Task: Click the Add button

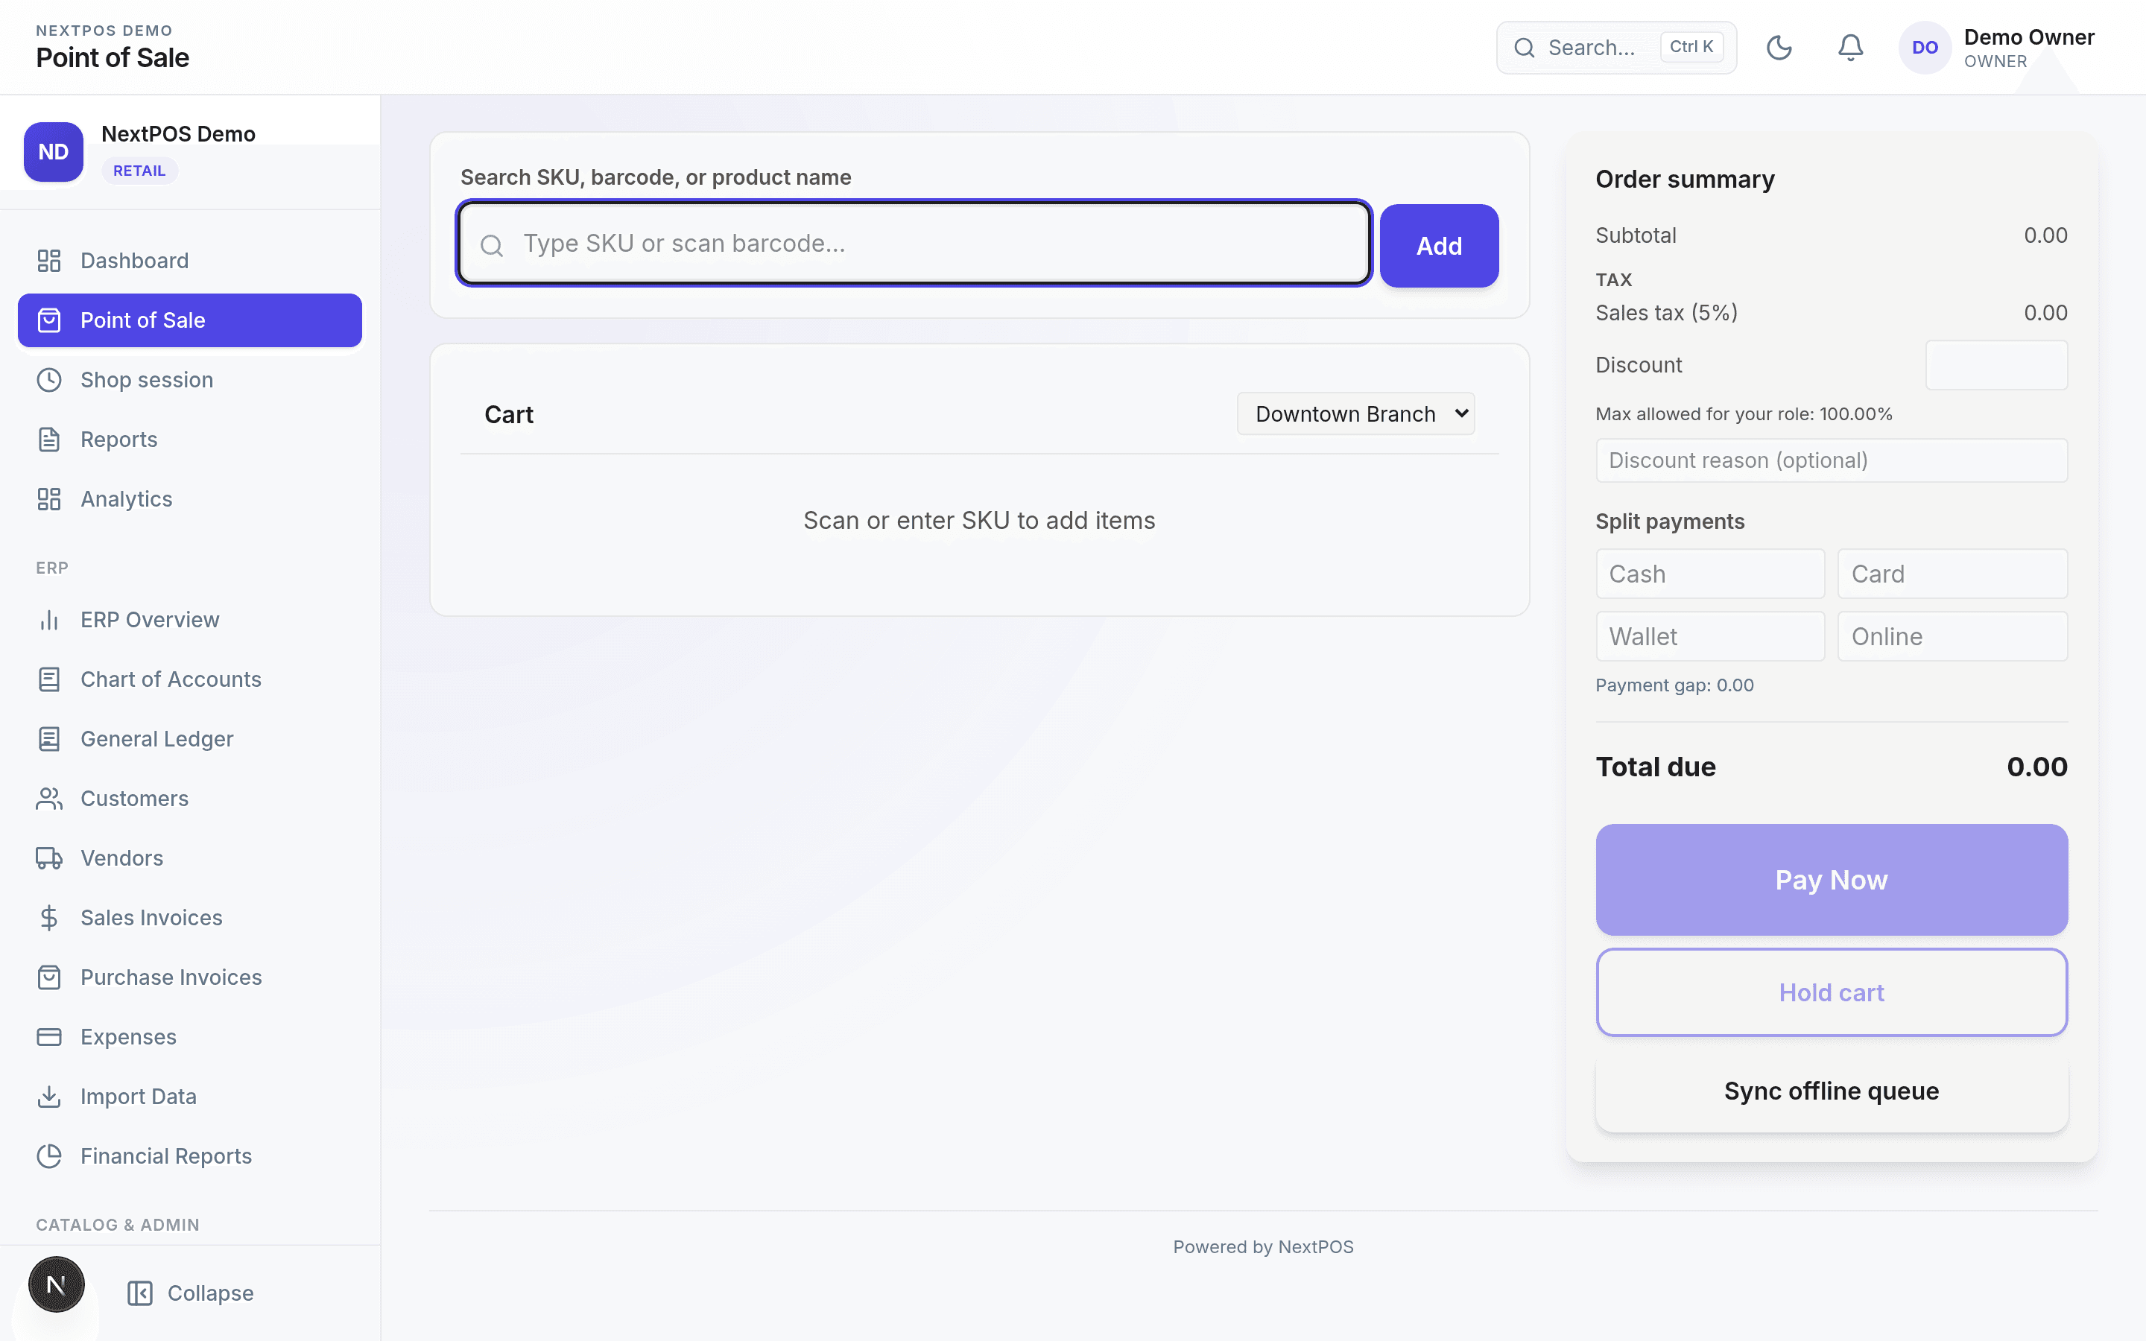Action: (x=1438, y=246)
